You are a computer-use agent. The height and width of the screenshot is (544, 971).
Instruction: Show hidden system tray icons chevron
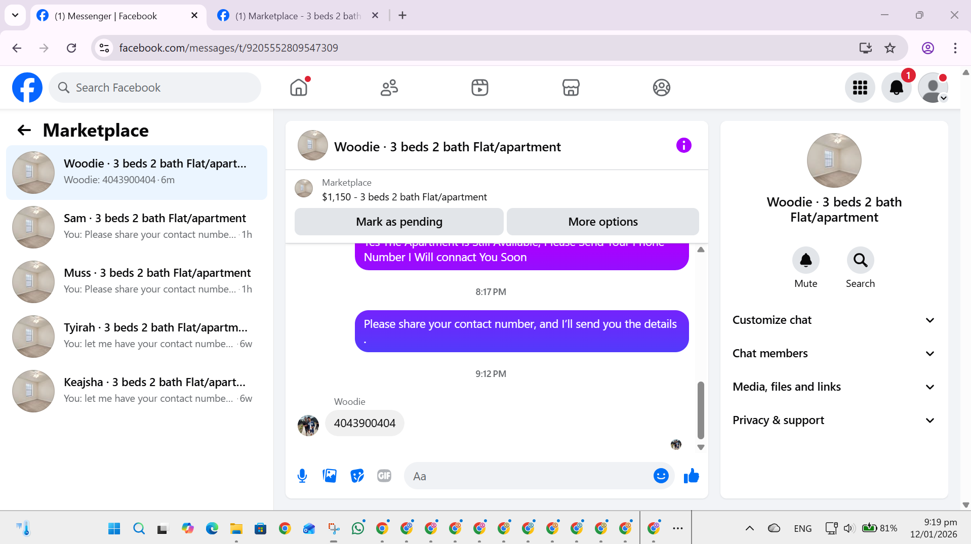[749, 528]
